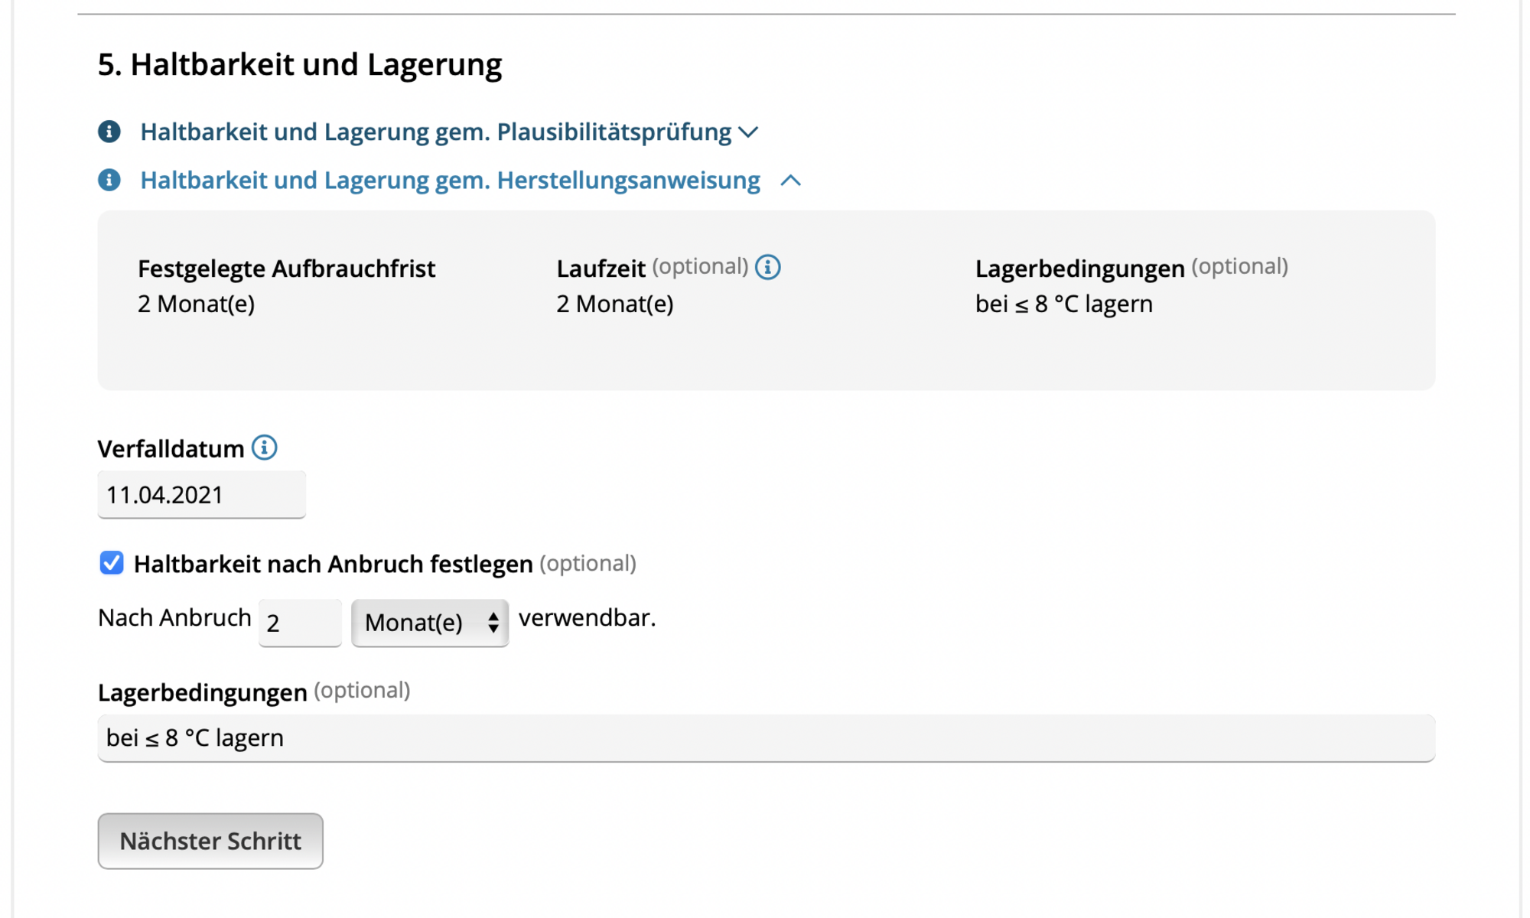Collapse the Herstellungsanweisung chevron arrow
This screenshot has width=1530, height=918.
pos(790,181)
